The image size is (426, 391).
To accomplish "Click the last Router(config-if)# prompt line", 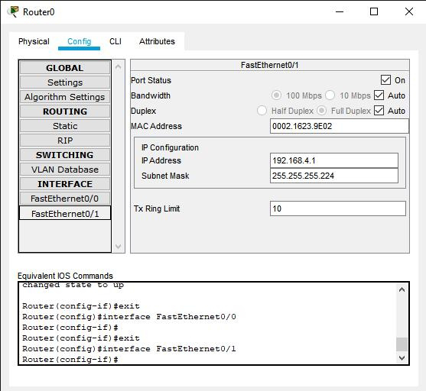I will tap(70, 360).
